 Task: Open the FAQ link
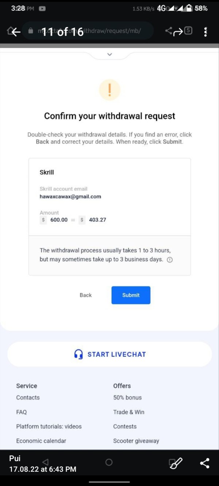(22, 412)
